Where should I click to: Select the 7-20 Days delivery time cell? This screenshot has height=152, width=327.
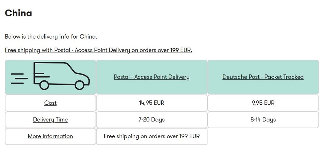pos(152,120)
